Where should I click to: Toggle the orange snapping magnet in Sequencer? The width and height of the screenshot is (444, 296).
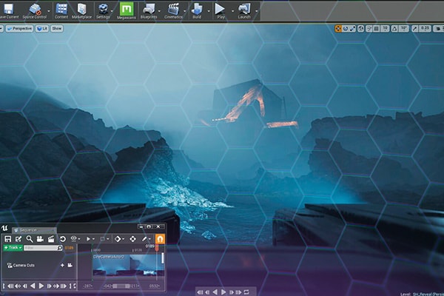tap(159, 239)
